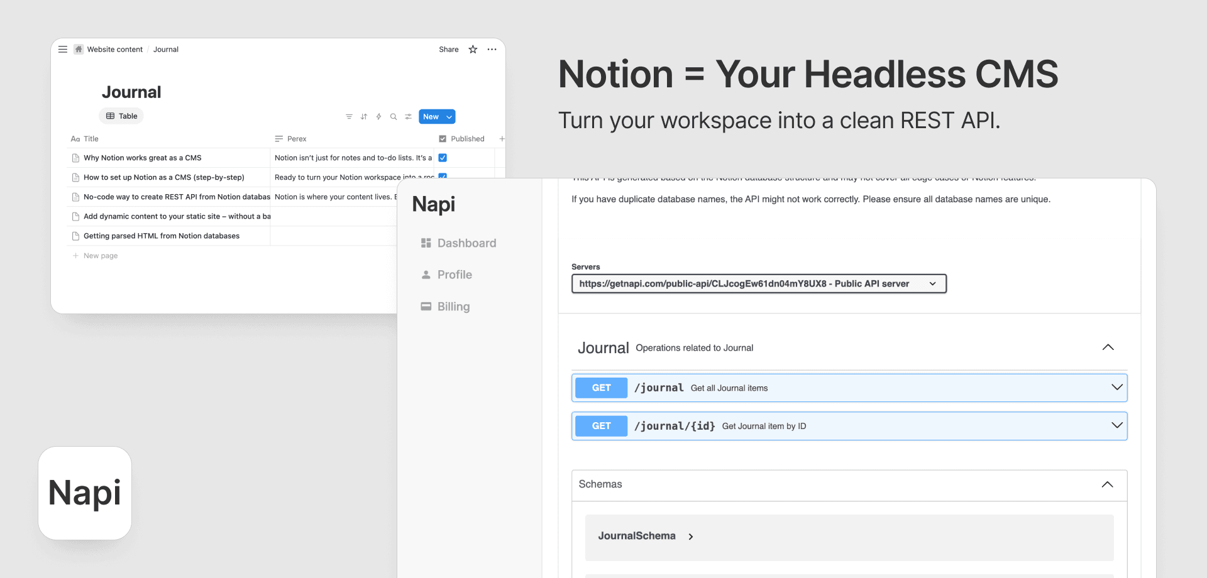The image size is (1207, 578).
Task: Click the home icon beside Website content
Action: coord(79,50)
